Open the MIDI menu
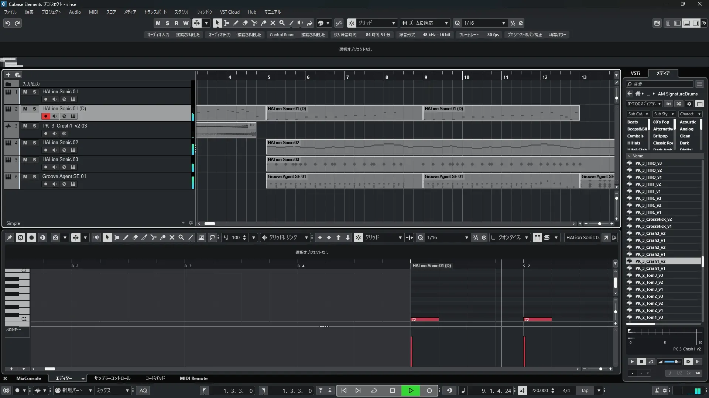The width and height of the screenshot is (709, 398). (93, 12)
